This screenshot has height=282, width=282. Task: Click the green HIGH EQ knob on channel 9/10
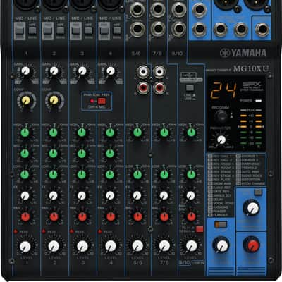tap(191, 133)
